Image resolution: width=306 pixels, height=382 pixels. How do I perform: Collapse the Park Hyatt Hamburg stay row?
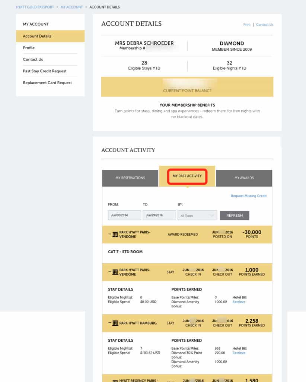pos(109,323)
